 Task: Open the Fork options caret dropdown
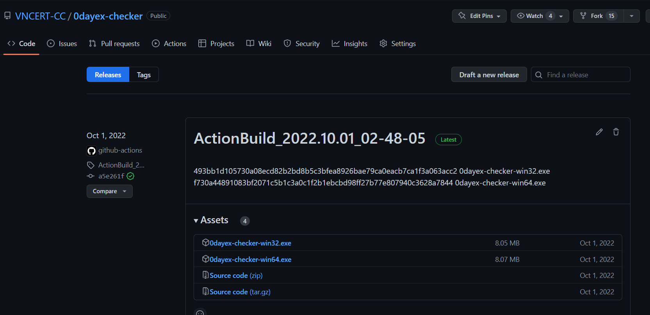(x=632, y=16)
